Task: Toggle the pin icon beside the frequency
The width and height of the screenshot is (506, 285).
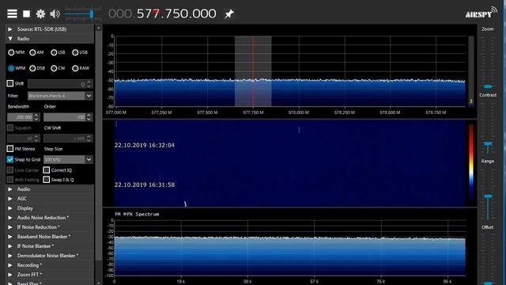Action: coord(228,13)
